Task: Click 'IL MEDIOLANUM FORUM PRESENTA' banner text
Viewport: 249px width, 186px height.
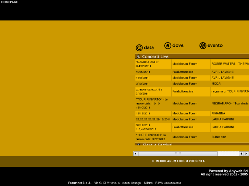Action: (178, 161)
